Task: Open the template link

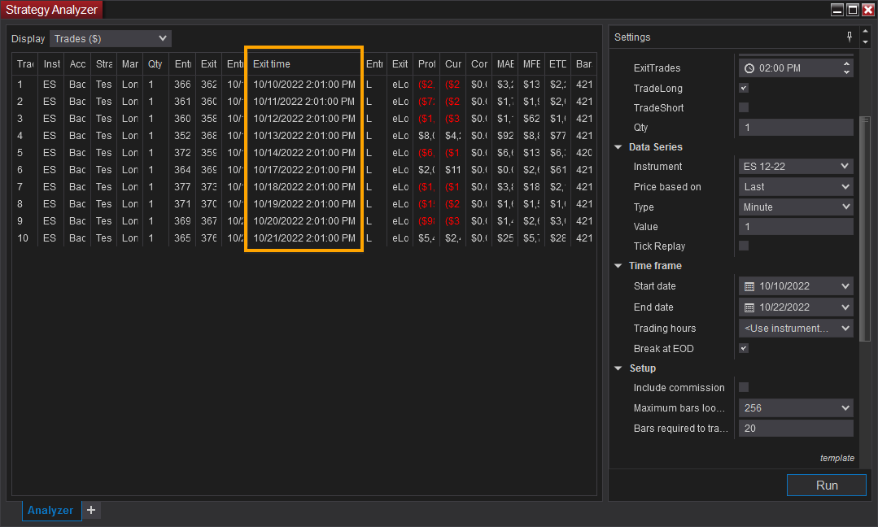Action: point(837,458)
